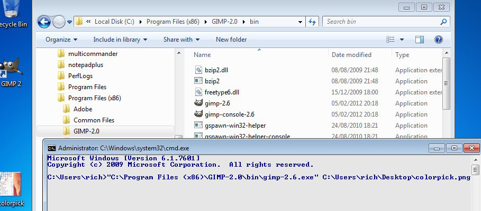Toggle the preview pane icon

point(420,40)
